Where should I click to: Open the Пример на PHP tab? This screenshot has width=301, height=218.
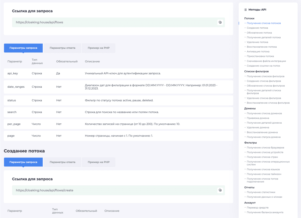pos(98,48)
